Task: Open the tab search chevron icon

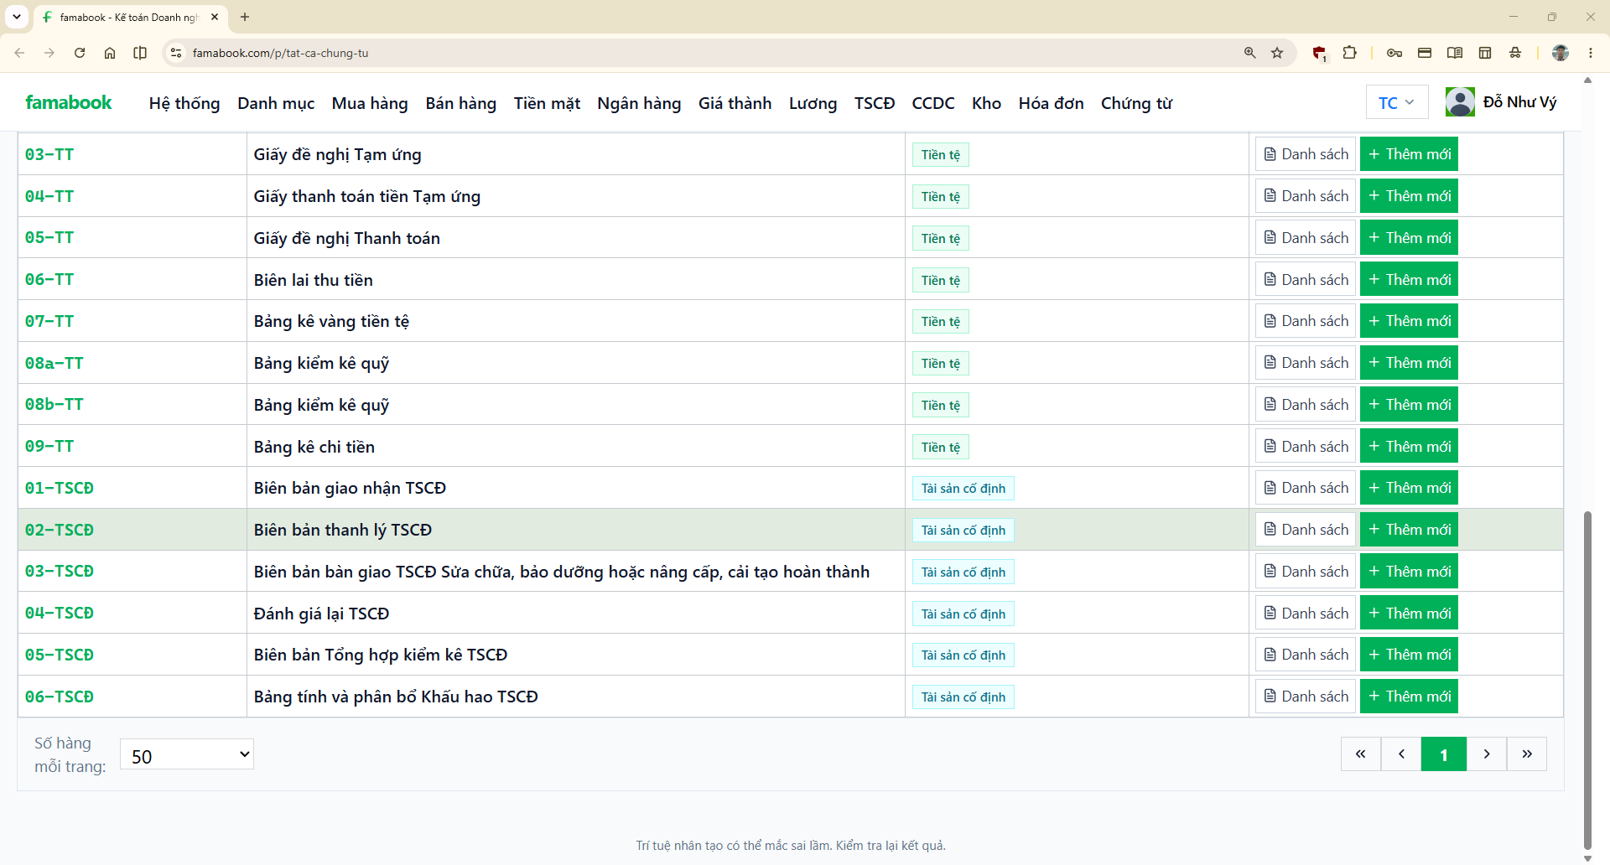Action: pyautogui.click(x=17, y=17)
